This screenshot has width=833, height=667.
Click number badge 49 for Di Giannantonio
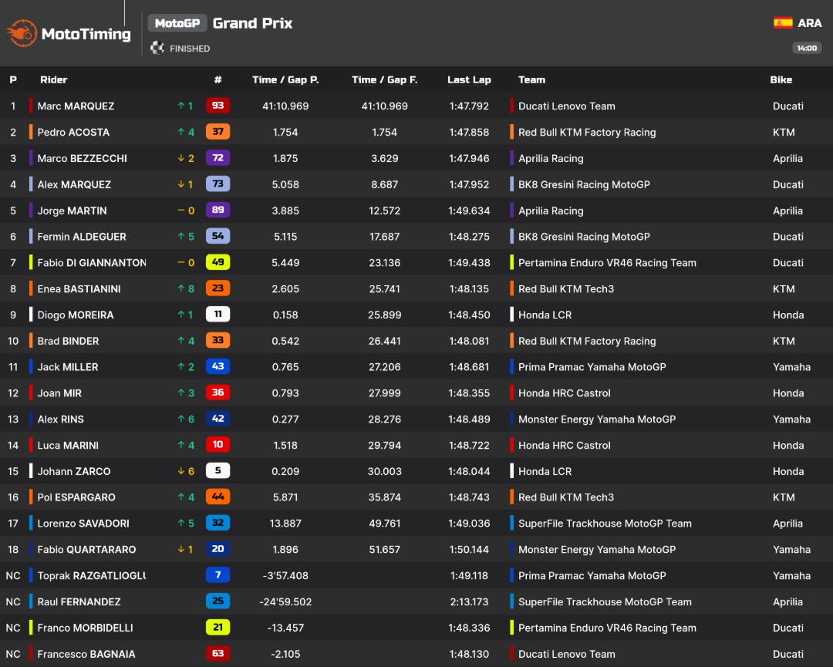pos(218,262)
